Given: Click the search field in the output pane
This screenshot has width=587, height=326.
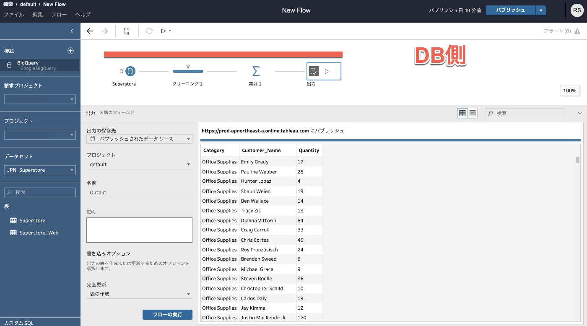Looking at the screenshot, I should pos(525,113).
